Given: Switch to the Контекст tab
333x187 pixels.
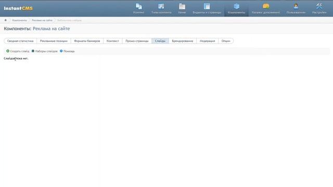Looking at the screenshot, I should [x=113, y=41].
